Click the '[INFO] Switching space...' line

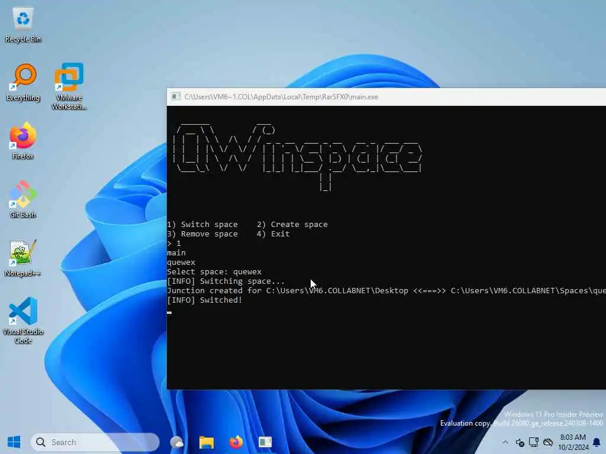click(x=225, y=281)
